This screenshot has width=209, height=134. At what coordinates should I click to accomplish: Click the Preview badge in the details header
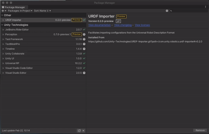(121, 16)
